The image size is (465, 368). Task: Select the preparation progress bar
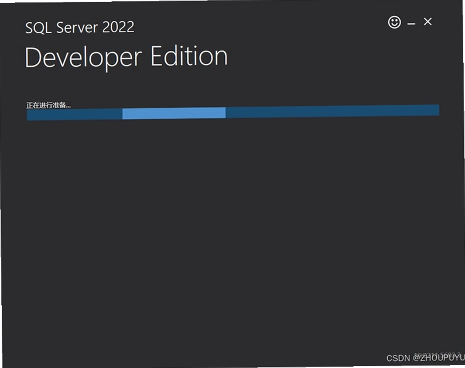[233, 112]
